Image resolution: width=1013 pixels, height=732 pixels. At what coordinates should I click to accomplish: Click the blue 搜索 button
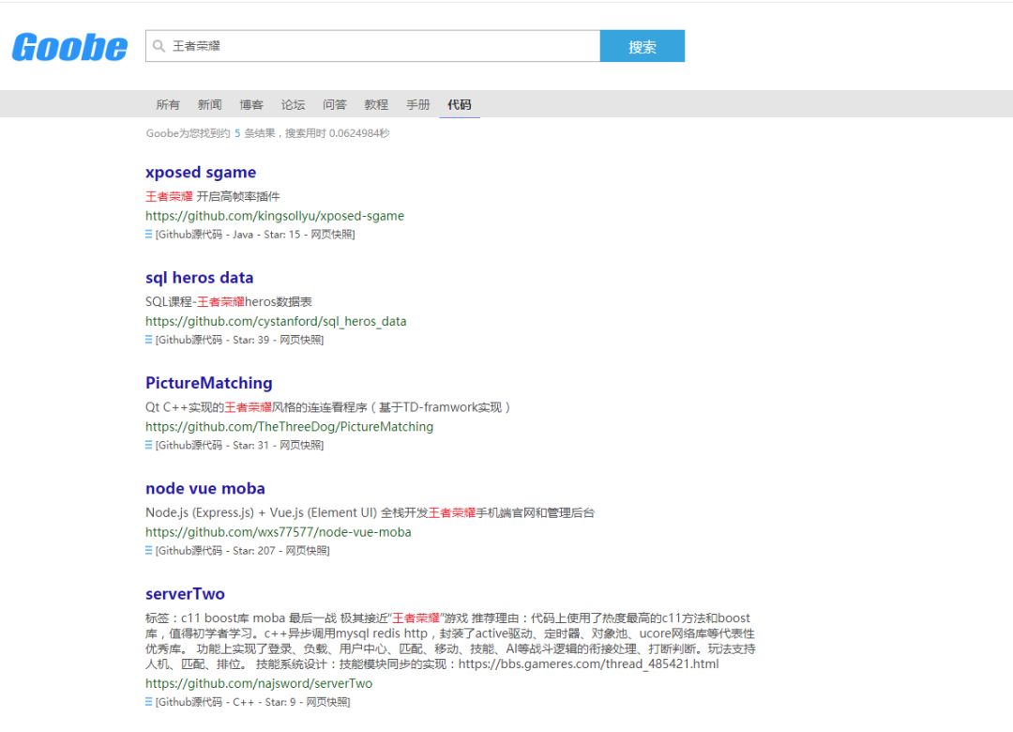pos(643,46)
